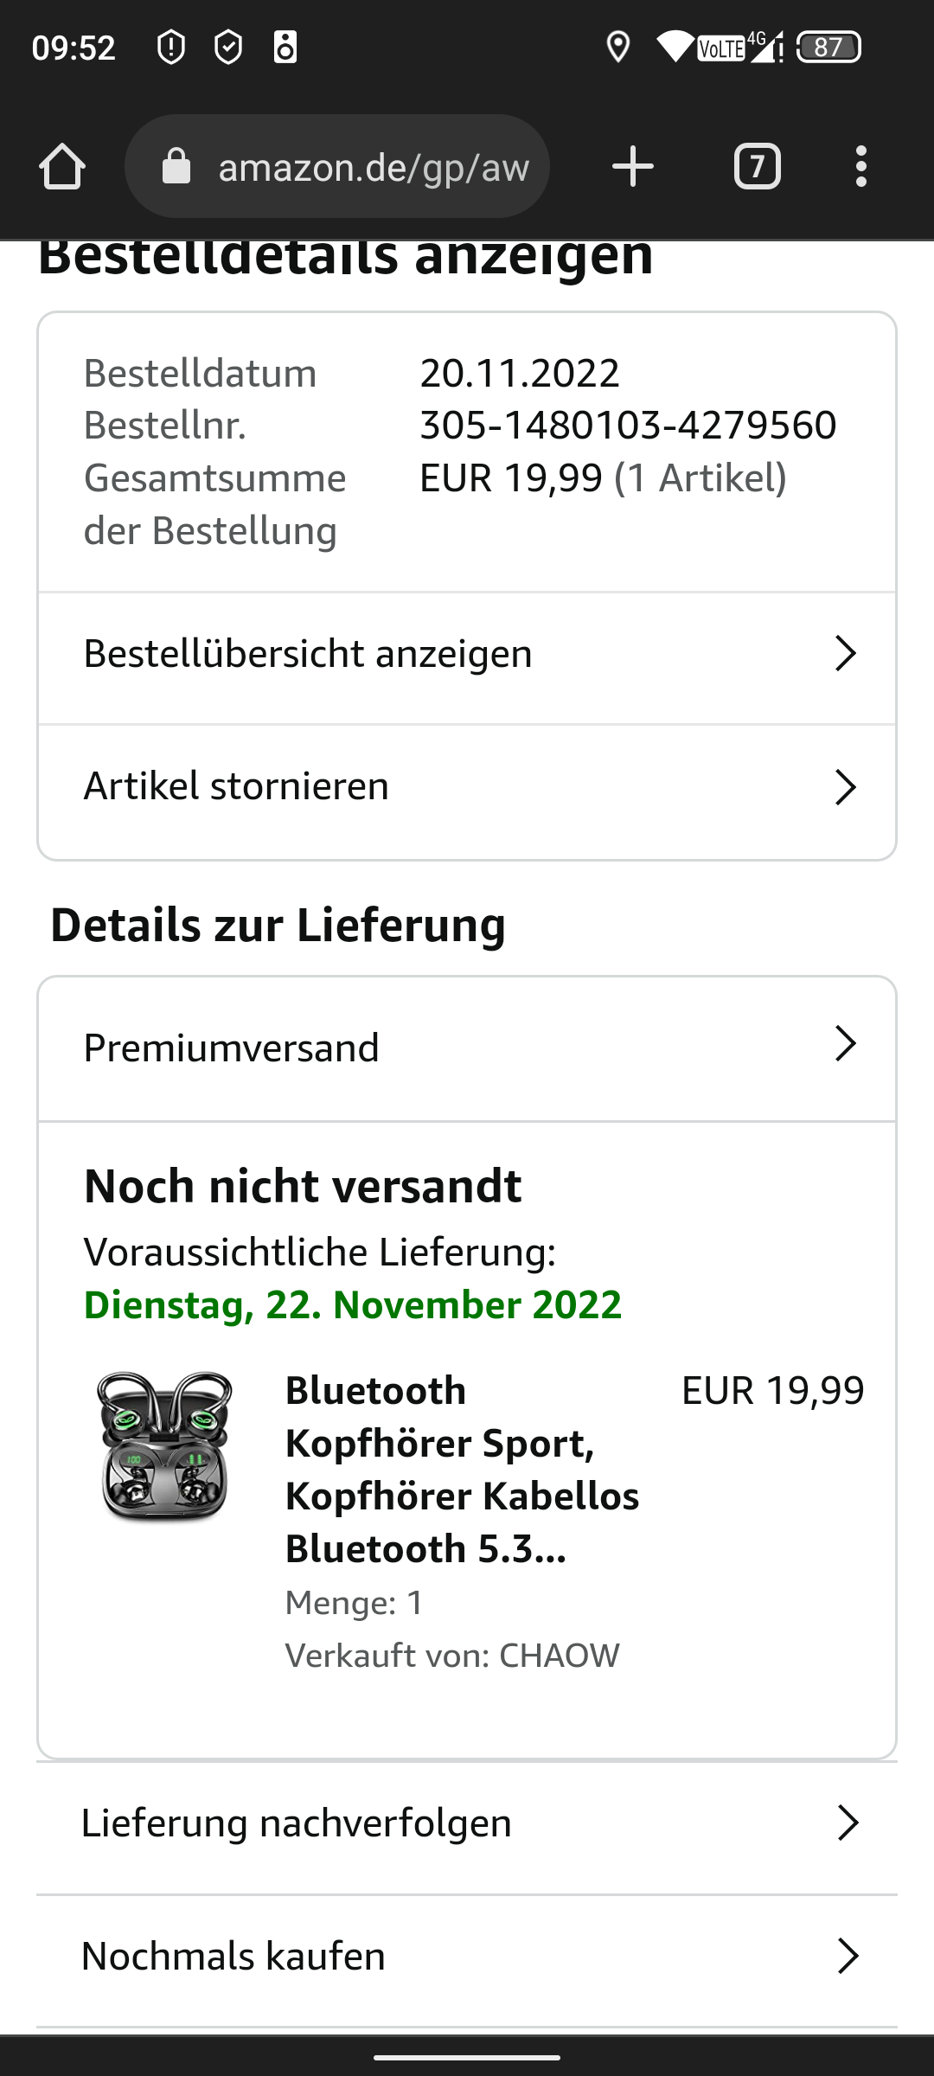
Task: Tap the Android navigation gesture bar
Action: pos(467,2058)
